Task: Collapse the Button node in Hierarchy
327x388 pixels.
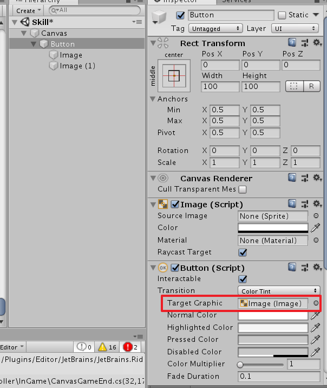Action: [34, 44]
